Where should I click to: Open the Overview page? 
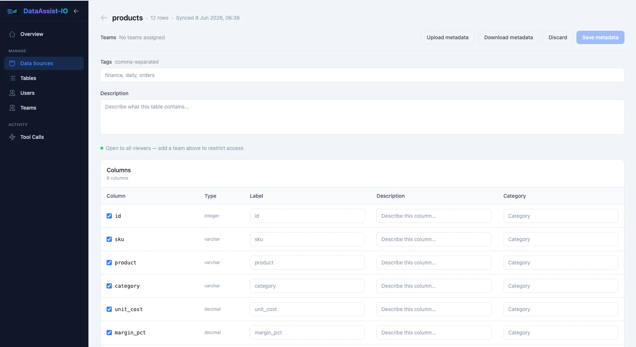(44, 34)
